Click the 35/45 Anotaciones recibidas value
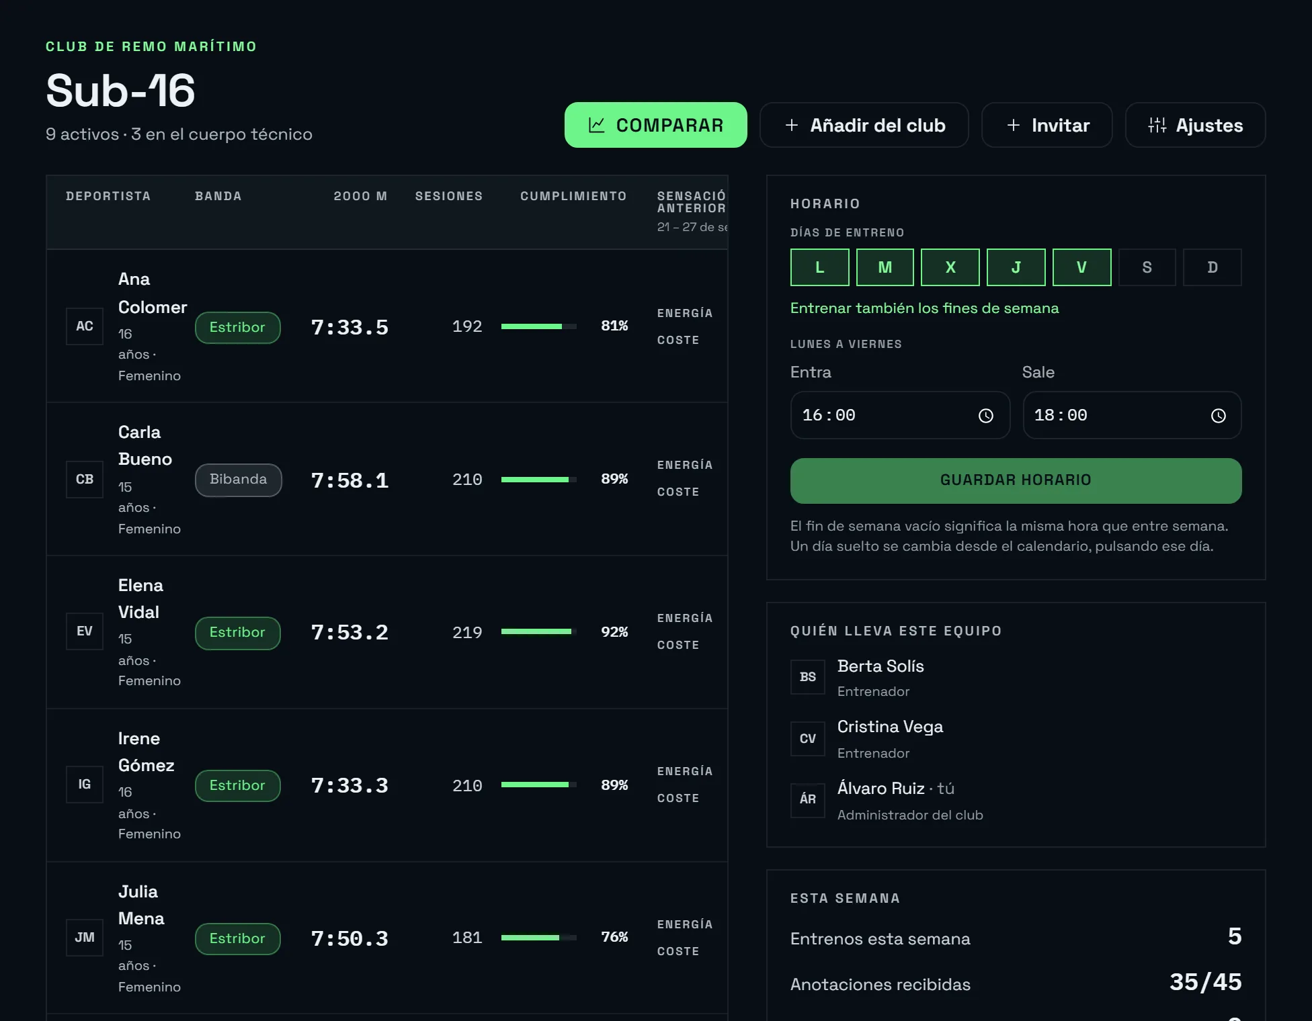 [1206, 982]
